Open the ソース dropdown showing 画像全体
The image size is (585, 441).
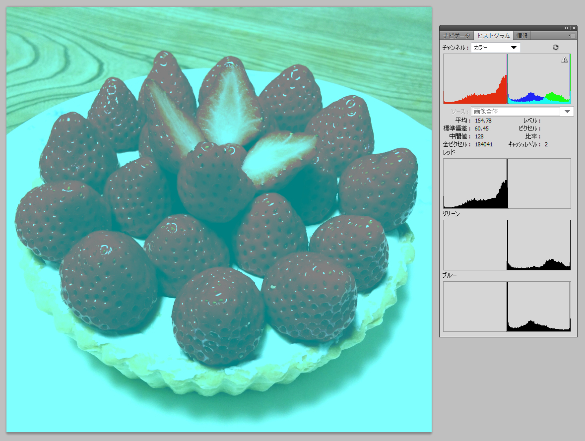click(522, 111)
